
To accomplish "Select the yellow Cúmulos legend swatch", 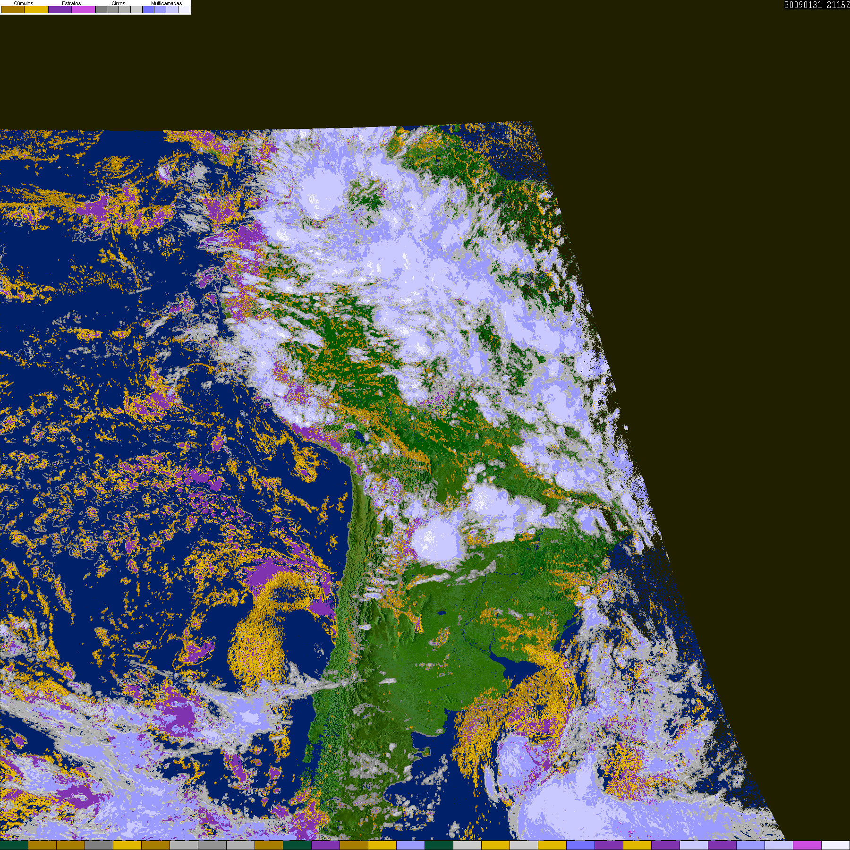I will pyautogui.click(x=36, y=9).
